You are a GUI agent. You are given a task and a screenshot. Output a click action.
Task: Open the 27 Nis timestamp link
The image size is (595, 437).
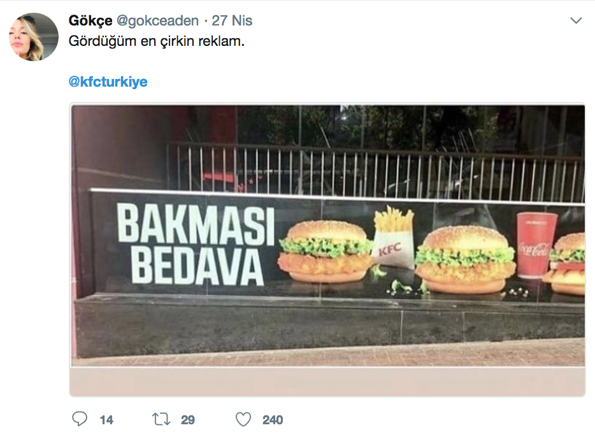(x=232, y=20)
